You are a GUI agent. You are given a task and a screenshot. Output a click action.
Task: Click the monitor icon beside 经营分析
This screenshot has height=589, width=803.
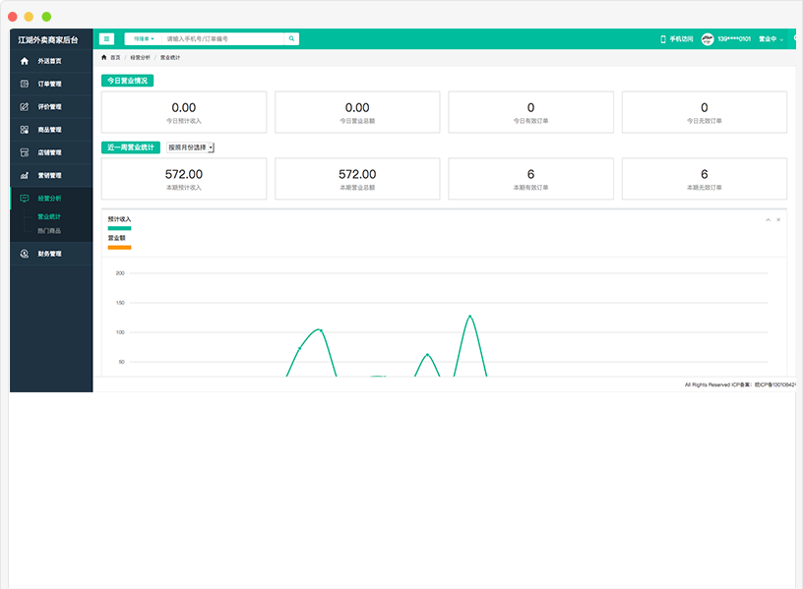[24, 199]
